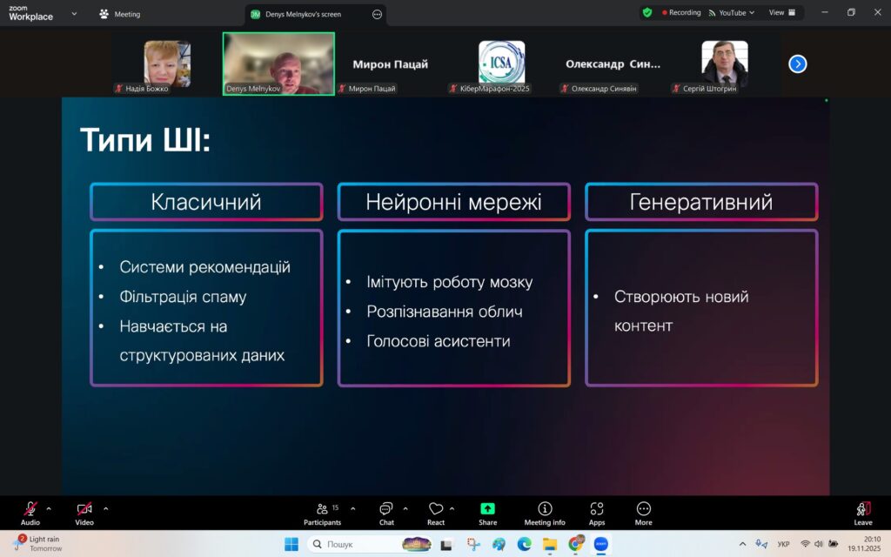Click the green encryption shield icon
The height and width of the screenshot is (557, 891).
646,13
